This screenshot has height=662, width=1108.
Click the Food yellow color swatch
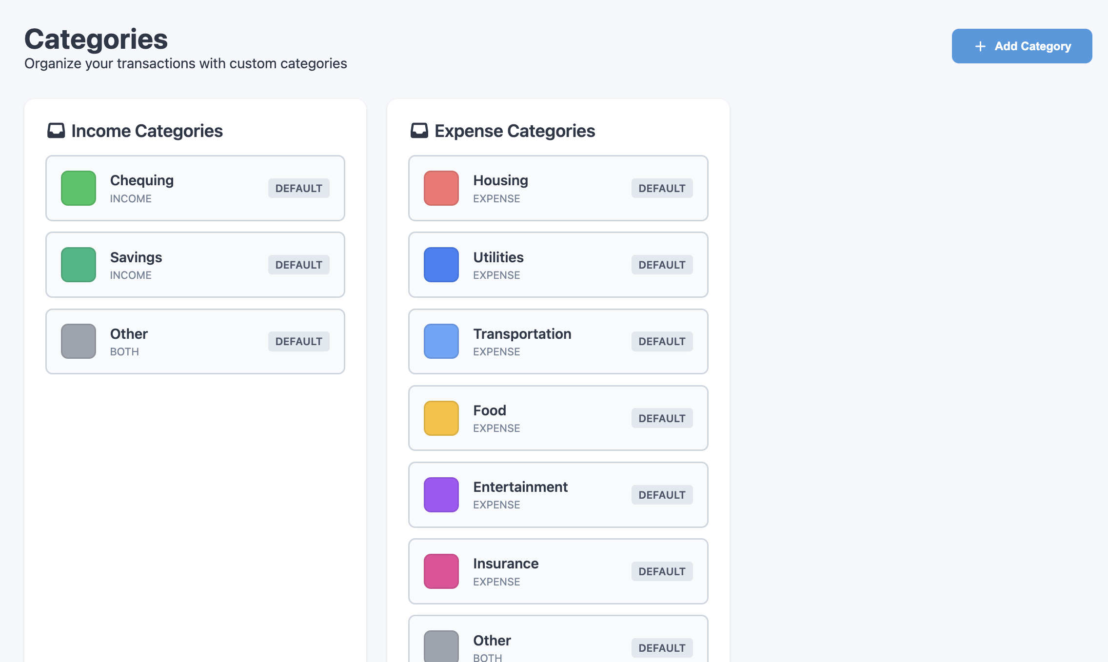coord(441,418)
